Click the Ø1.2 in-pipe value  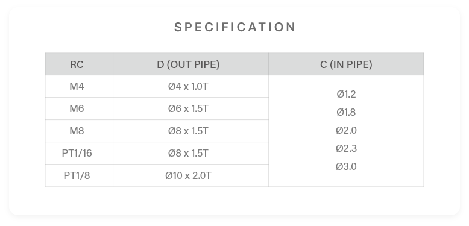coord(346,94)
